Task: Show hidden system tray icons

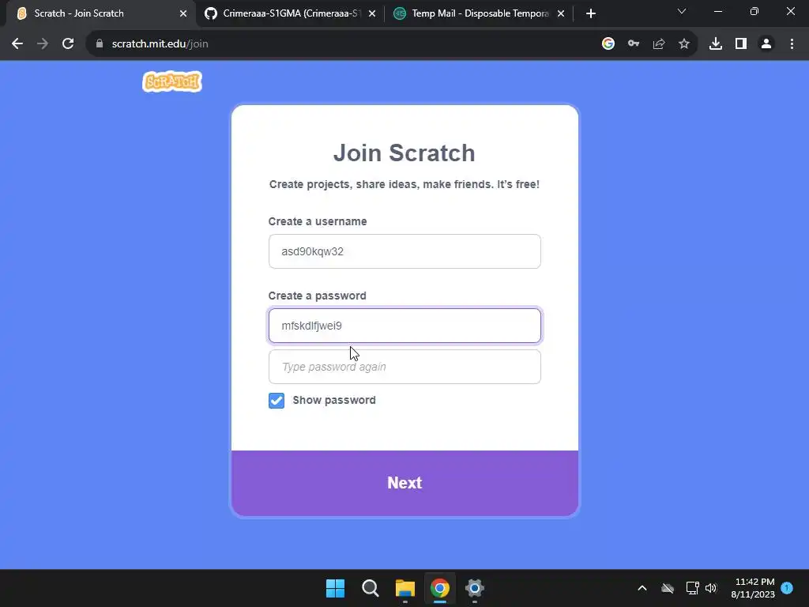Action: [x=642, y=588]
